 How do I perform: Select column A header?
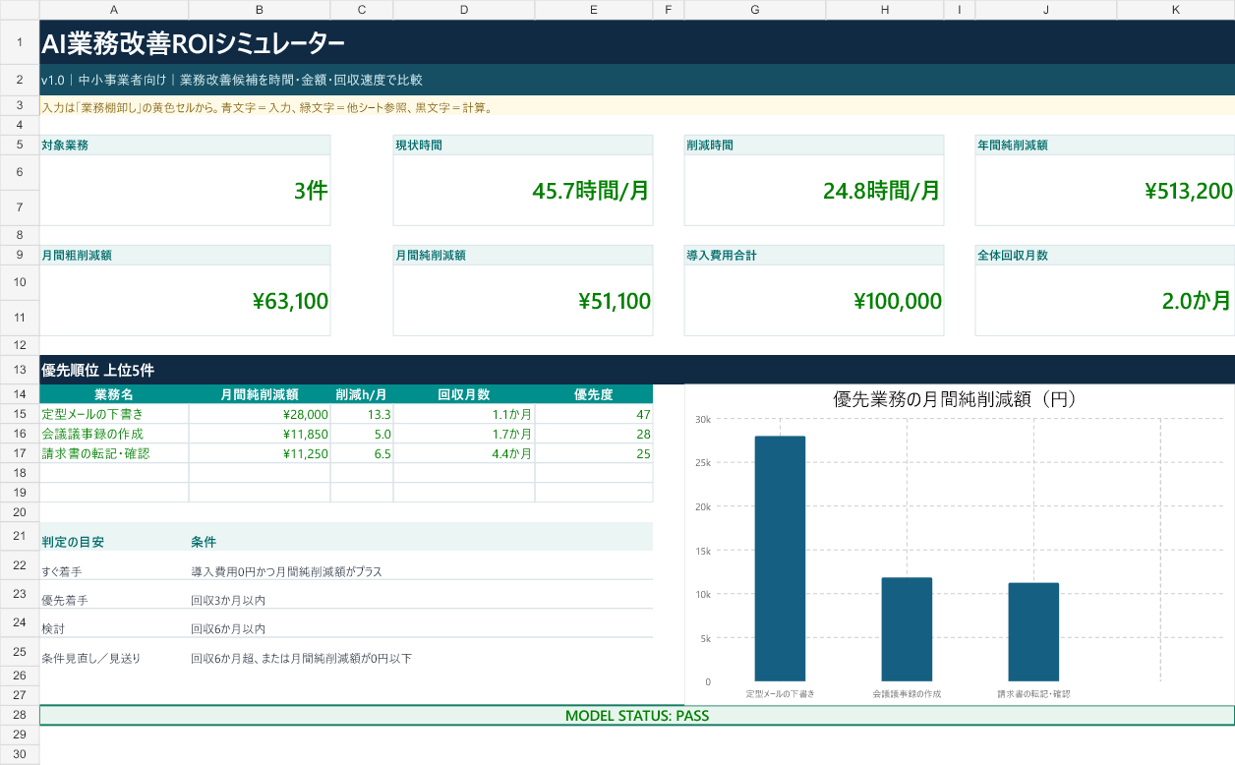click(x=114, y=9)
